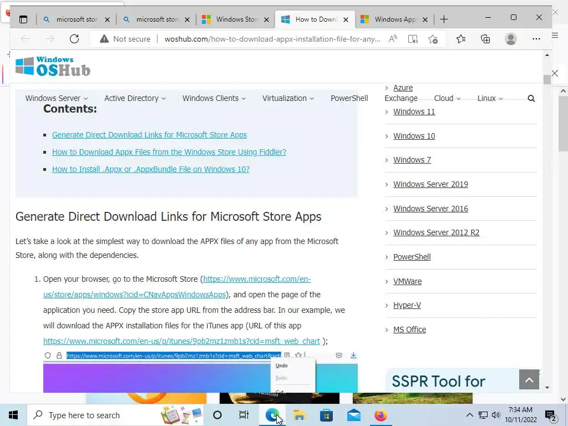Expand Linux nav menu
The width and height of the screenshot is (568, 426).
click(x=490, y=99)
